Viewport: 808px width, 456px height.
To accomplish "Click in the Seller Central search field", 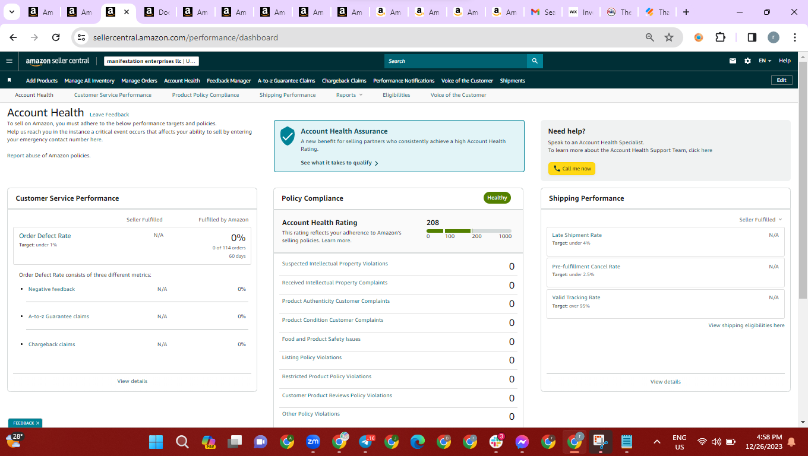I will coord(456,61).
